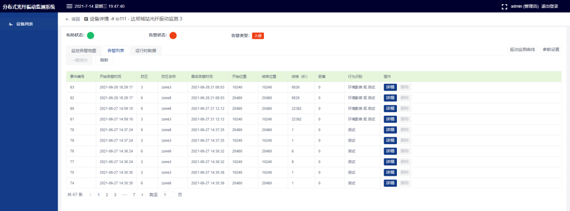Open 详细 for event 76
Screen dimensions: 570x211
[390, 151]
